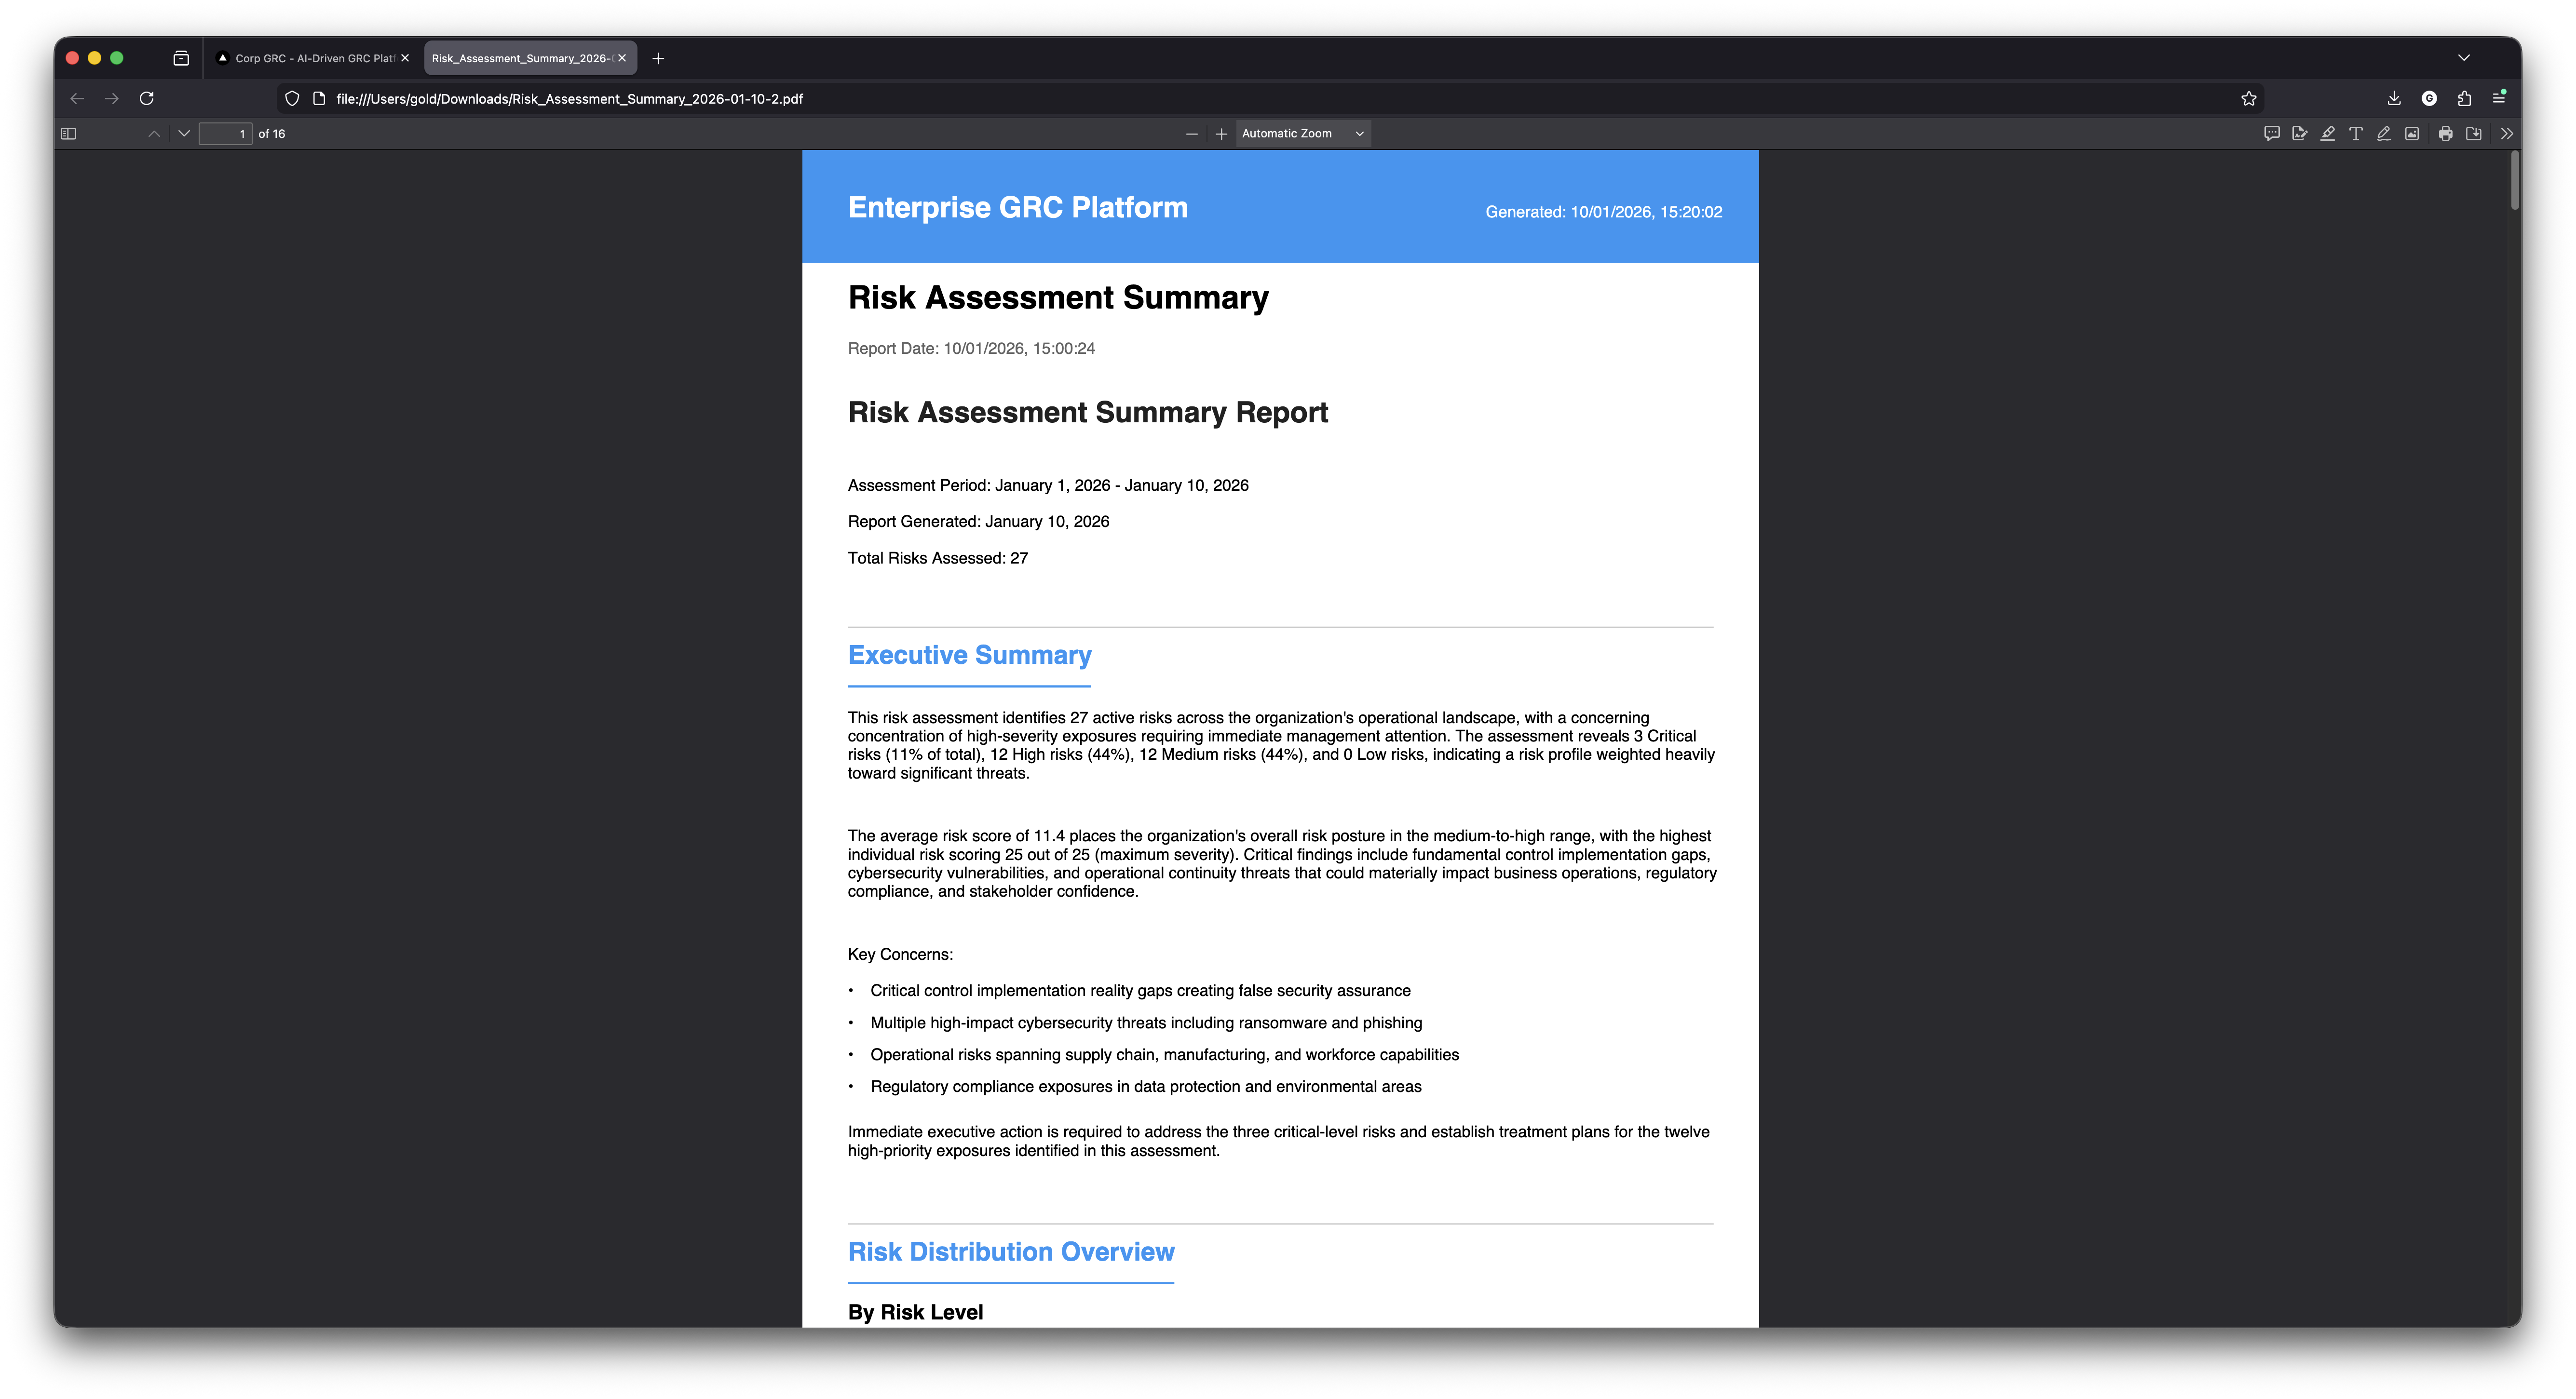2576x1399 pixels.
Task: Click the page number input field
Action: coord(227,133)
